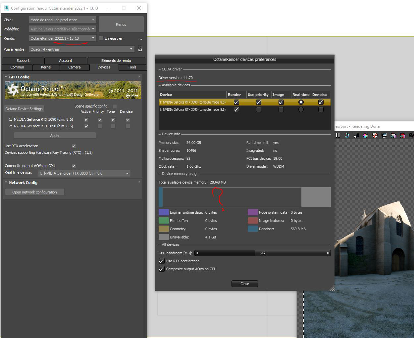Click the ellipsis button next to Enregistrer
The image size is (414, 338).
140,39
